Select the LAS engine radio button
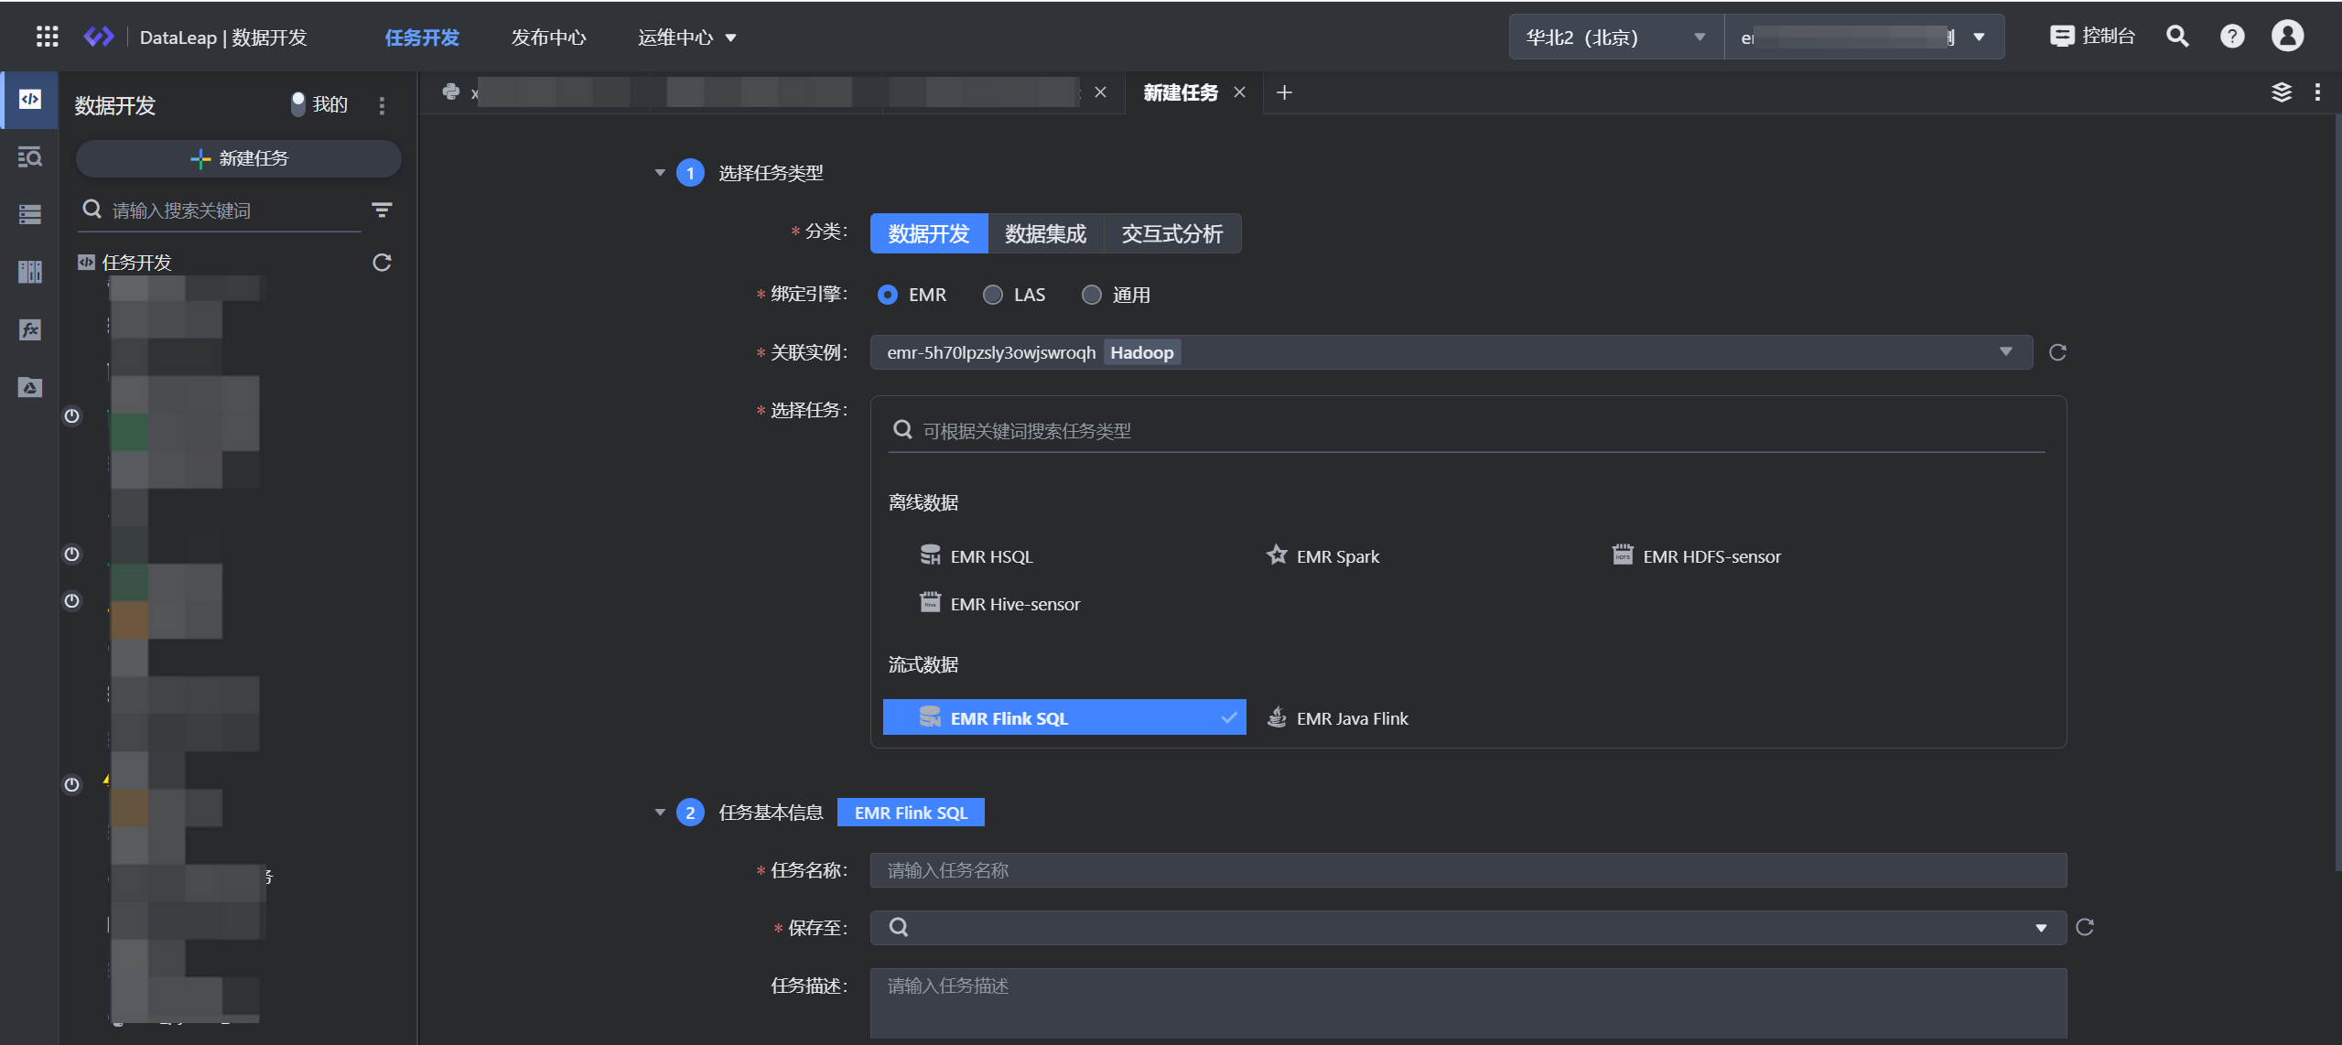Screen dimensions: 2342x1045 [992, 295]
